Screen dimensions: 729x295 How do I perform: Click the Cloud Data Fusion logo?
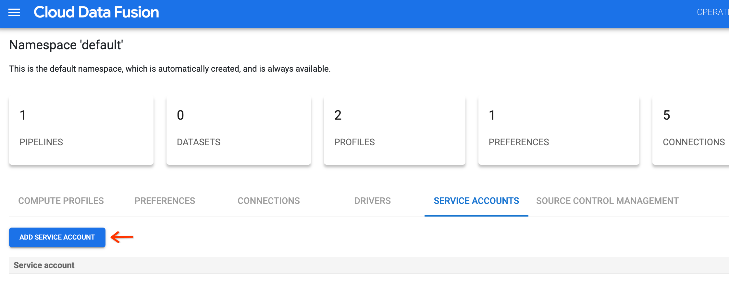96,12
